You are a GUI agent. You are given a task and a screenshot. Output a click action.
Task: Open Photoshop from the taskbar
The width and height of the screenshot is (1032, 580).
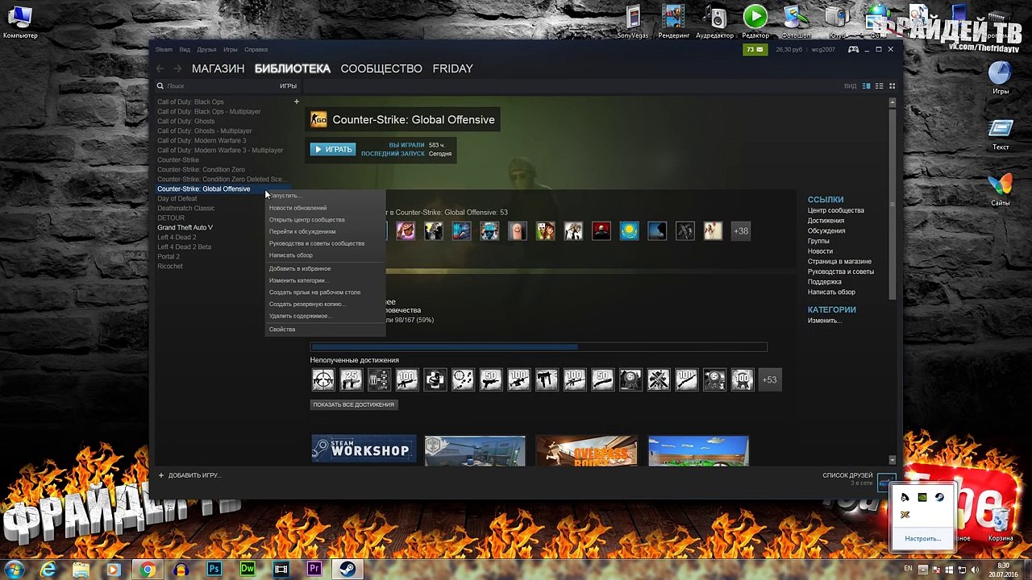point(214,570)
